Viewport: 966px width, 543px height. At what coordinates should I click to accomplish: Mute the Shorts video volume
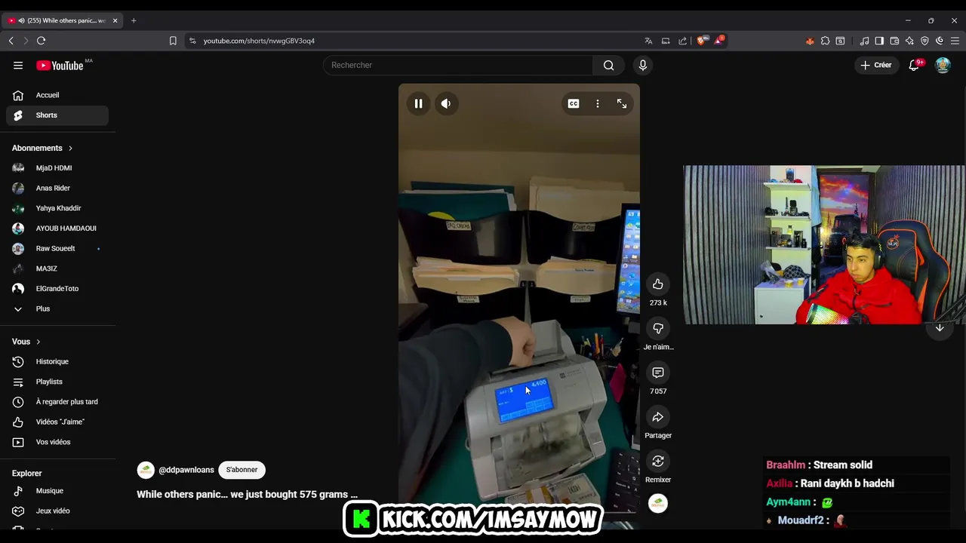coord(446,104)
